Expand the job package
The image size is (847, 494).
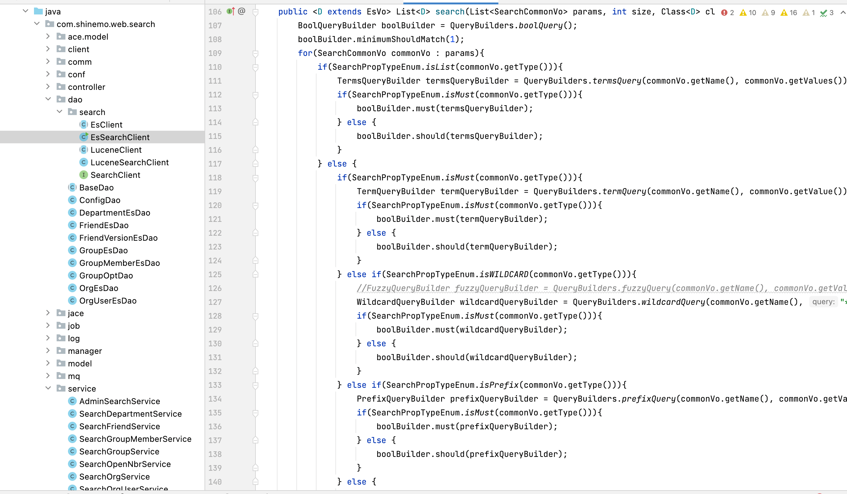click(48, 326)
